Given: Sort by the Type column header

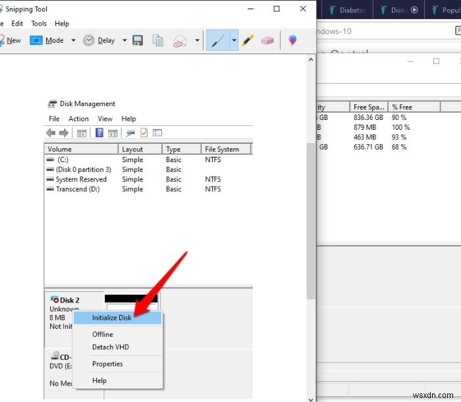Looking at the screenshot, I should (x=181, y=149).
